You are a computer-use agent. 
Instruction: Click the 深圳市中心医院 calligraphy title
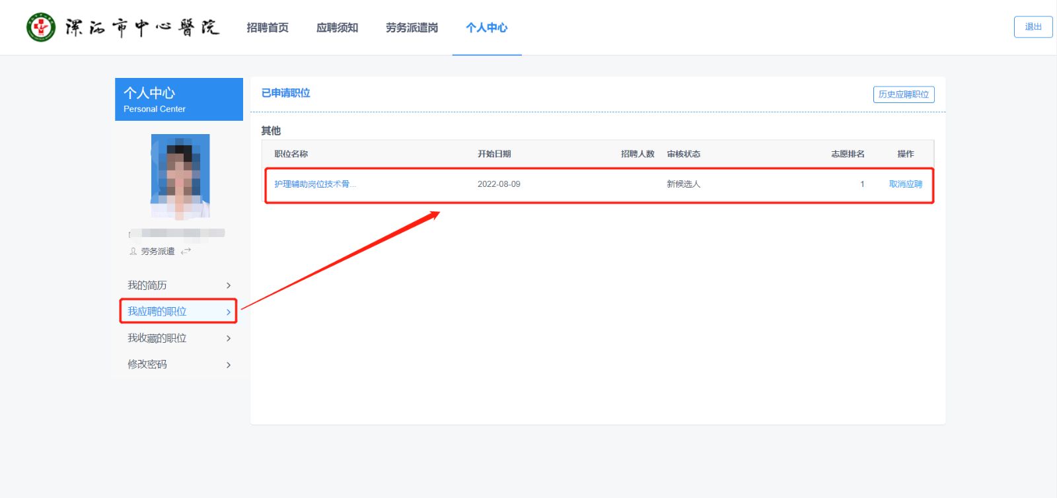(142, 28)
